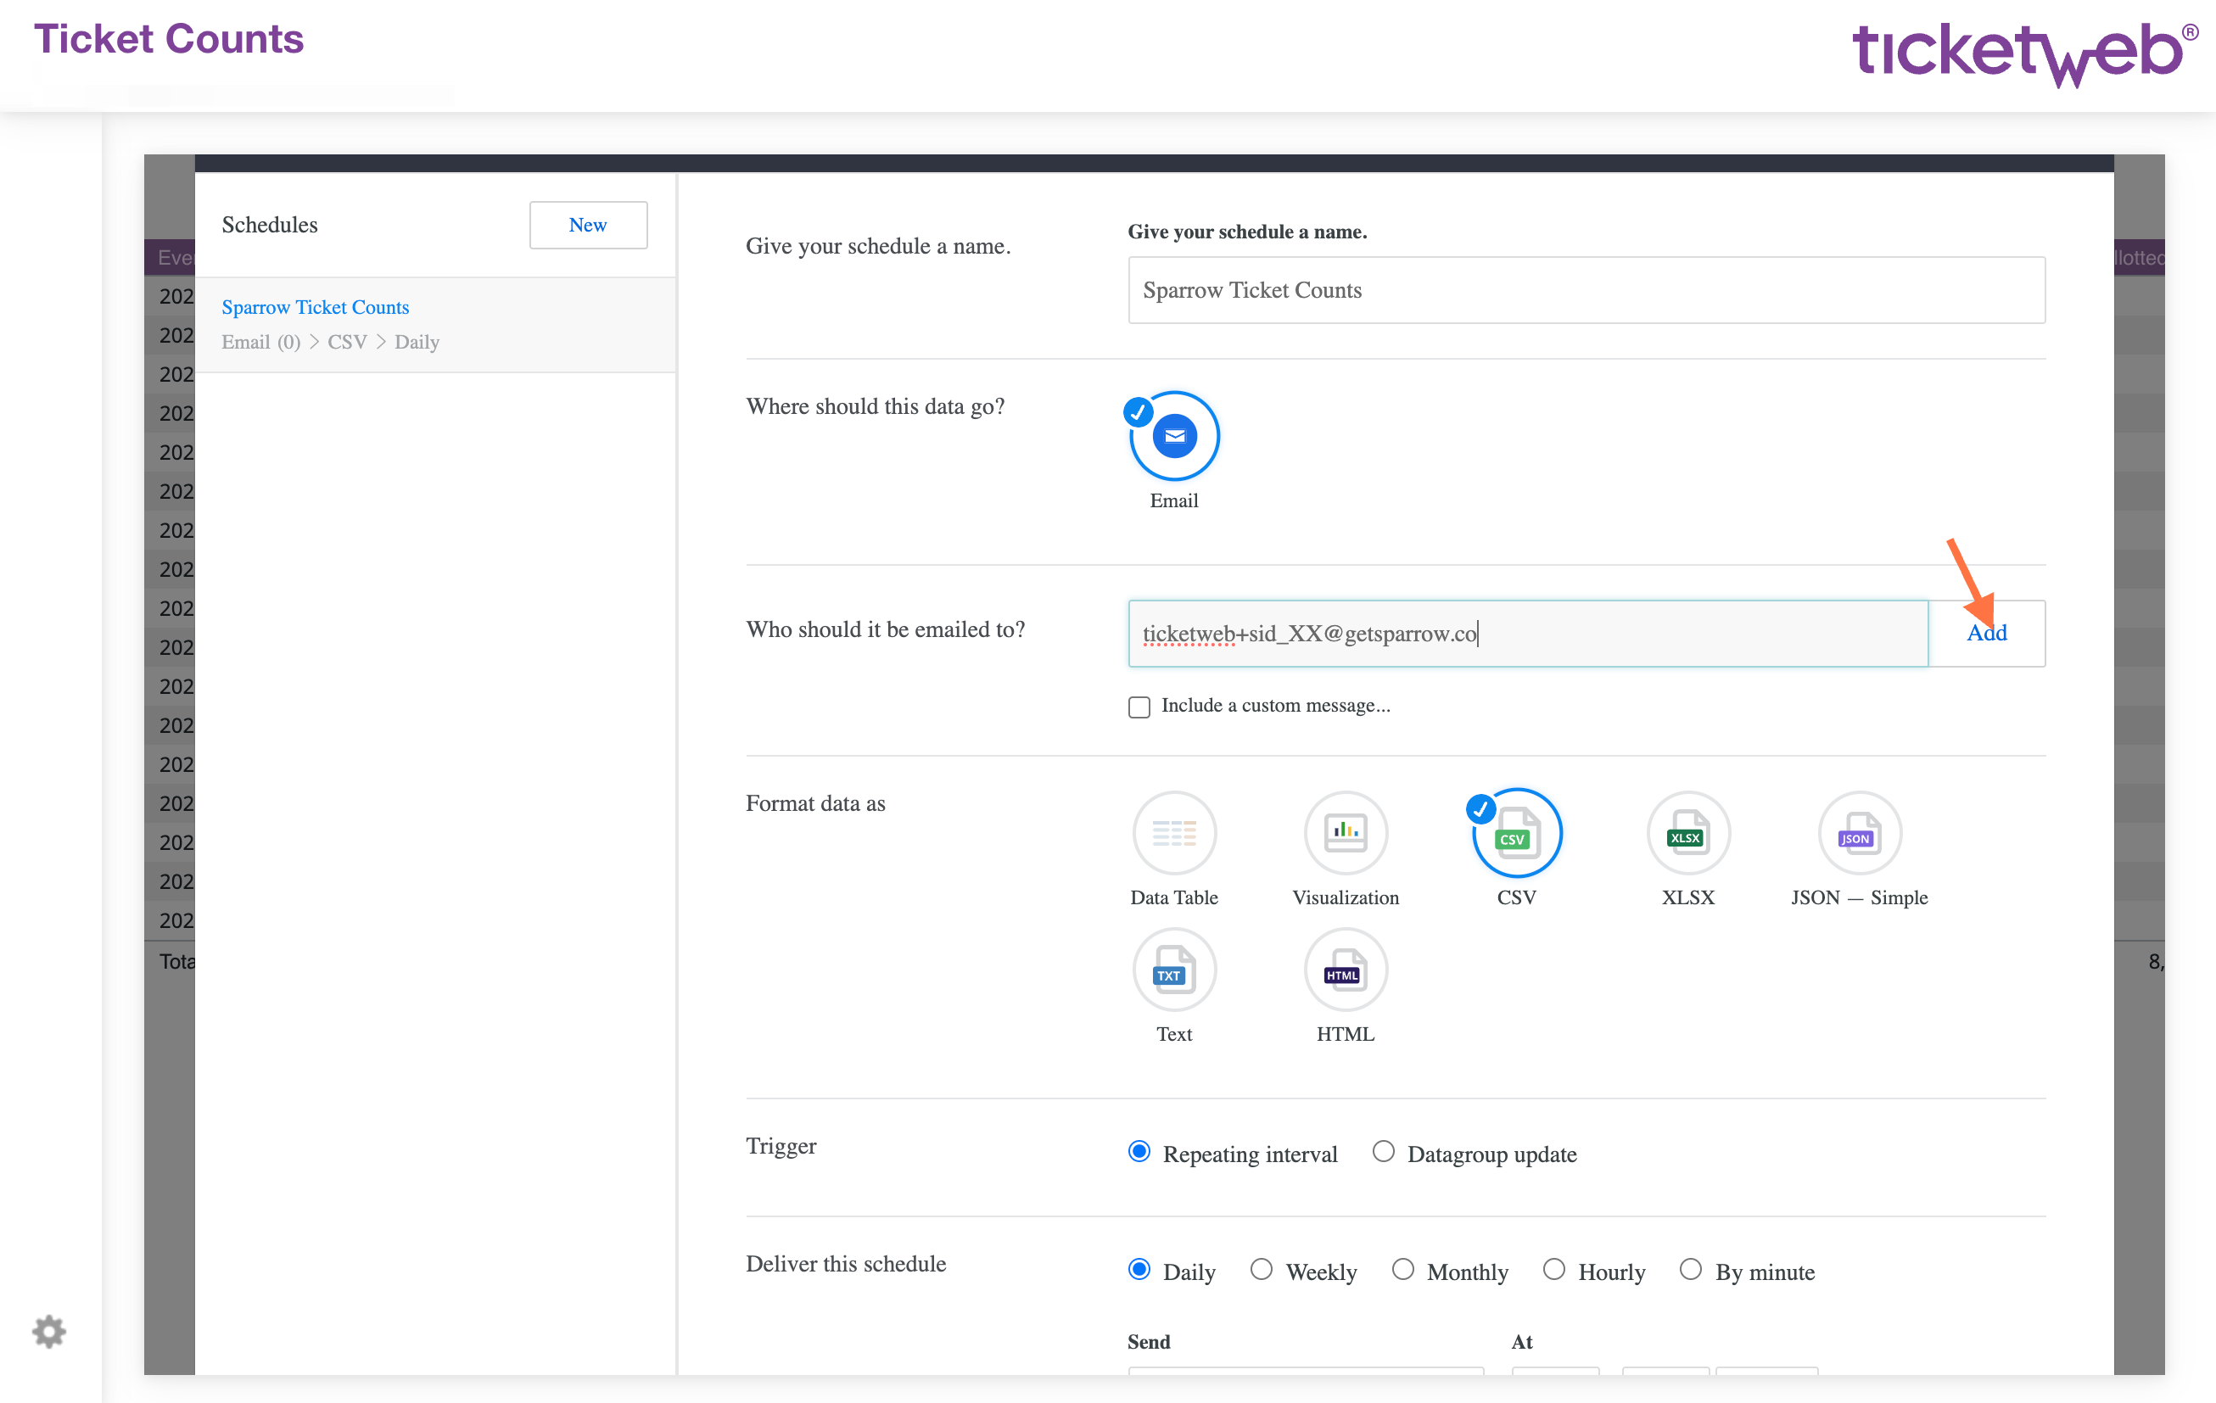Select Repeating interval trigger
Screen dimensions: 2216x1403
1139,1152
